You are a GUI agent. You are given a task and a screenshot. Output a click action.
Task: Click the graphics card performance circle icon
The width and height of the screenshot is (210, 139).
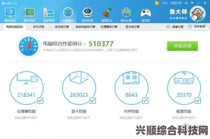point(79,88)
